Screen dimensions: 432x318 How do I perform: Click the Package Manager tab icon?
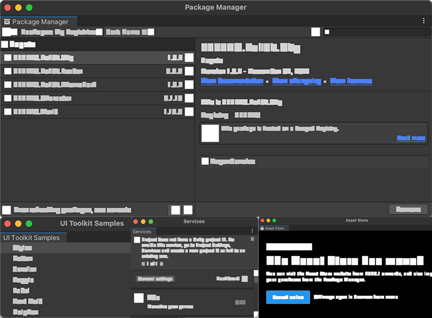coord(7,22)
